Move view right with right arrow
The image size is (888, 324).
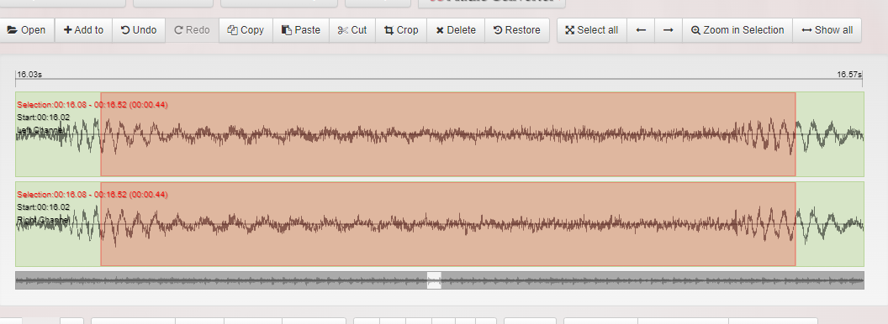669,30
